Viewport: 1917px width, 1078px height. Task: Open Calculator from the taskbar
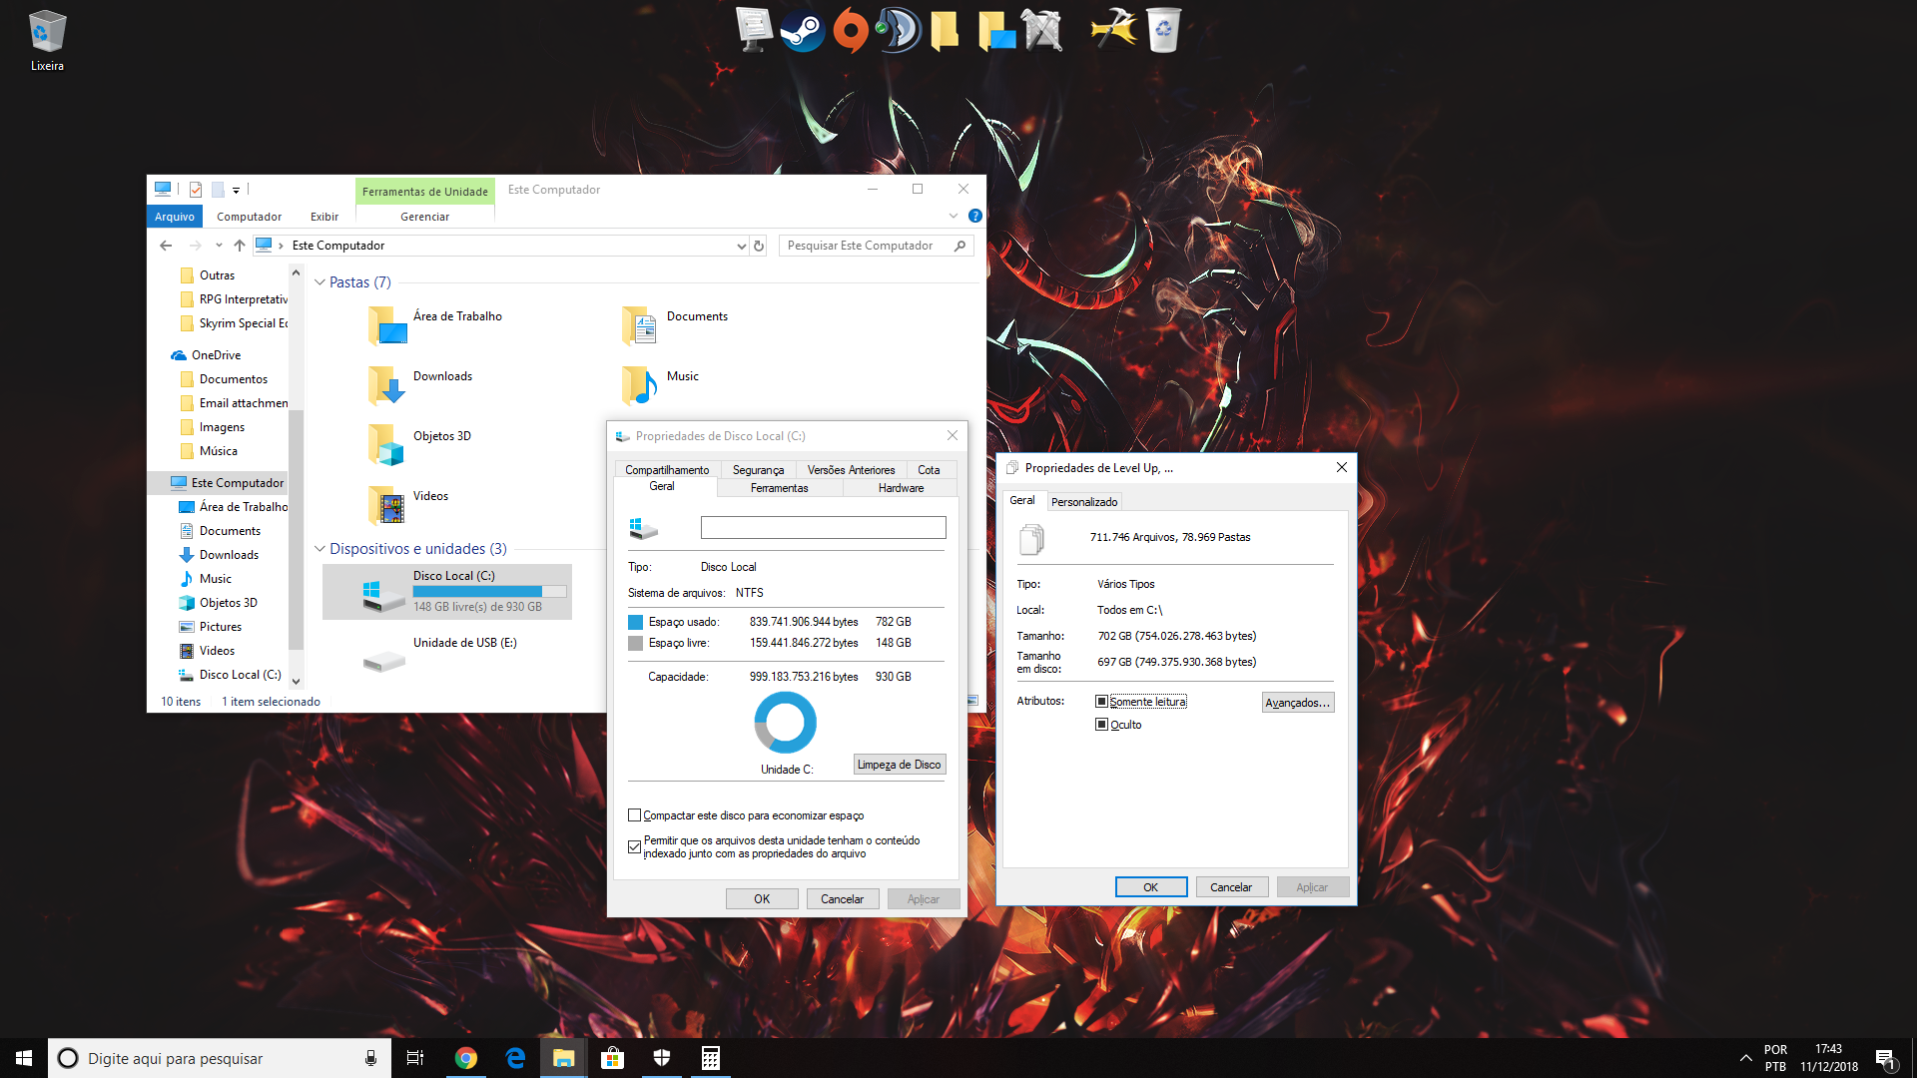711,1058
